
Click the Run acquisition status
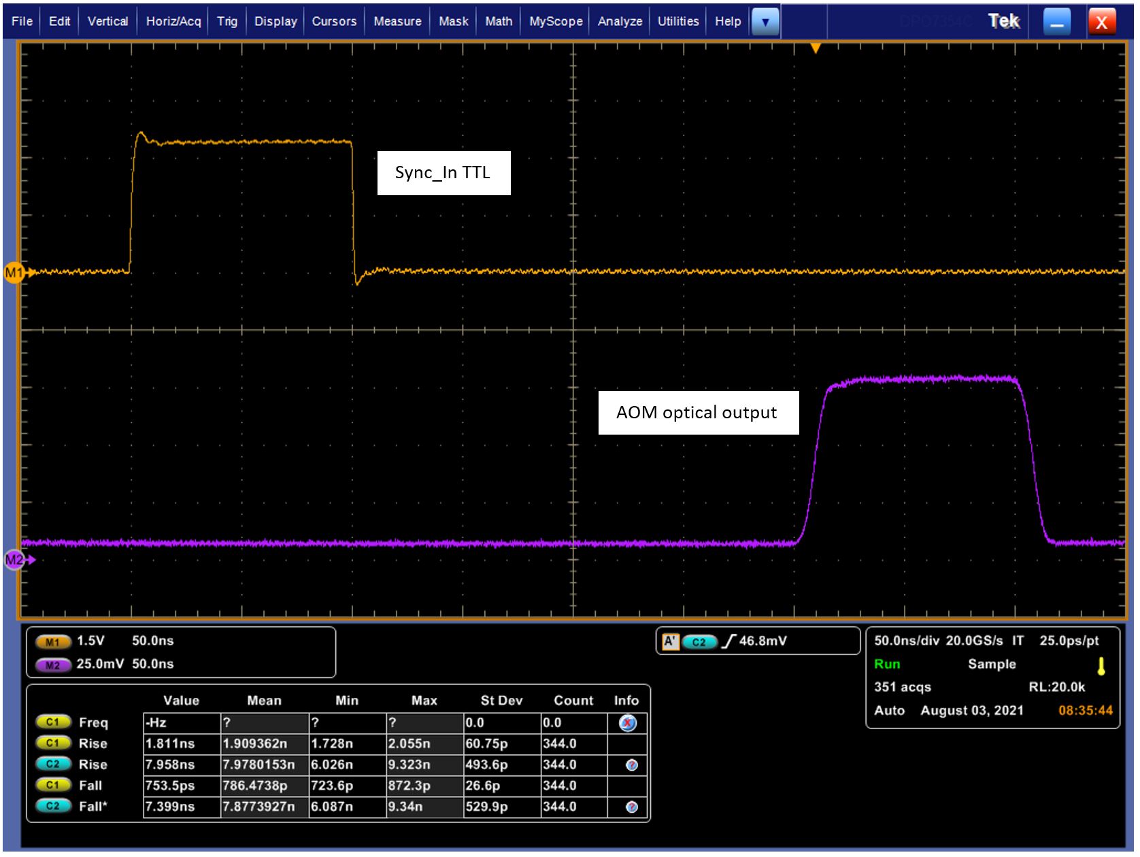point(887,664)
